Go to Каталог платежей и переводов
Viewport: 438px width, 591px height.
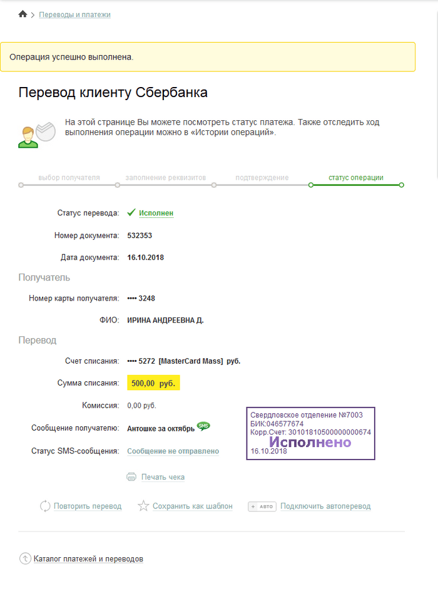(x=88, y=558)
